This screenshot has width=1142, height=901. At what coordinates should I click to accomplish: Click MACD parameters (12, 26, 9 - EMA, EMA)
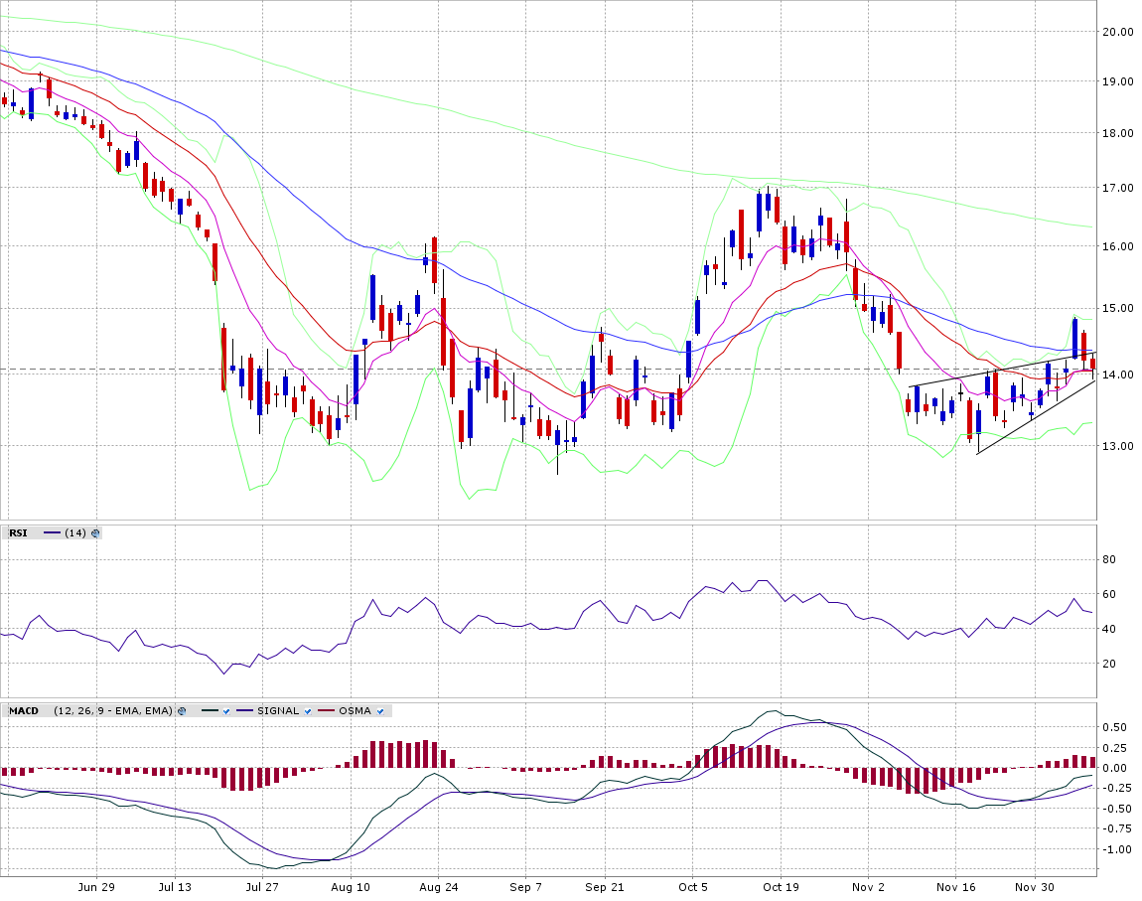pos(113,711)
